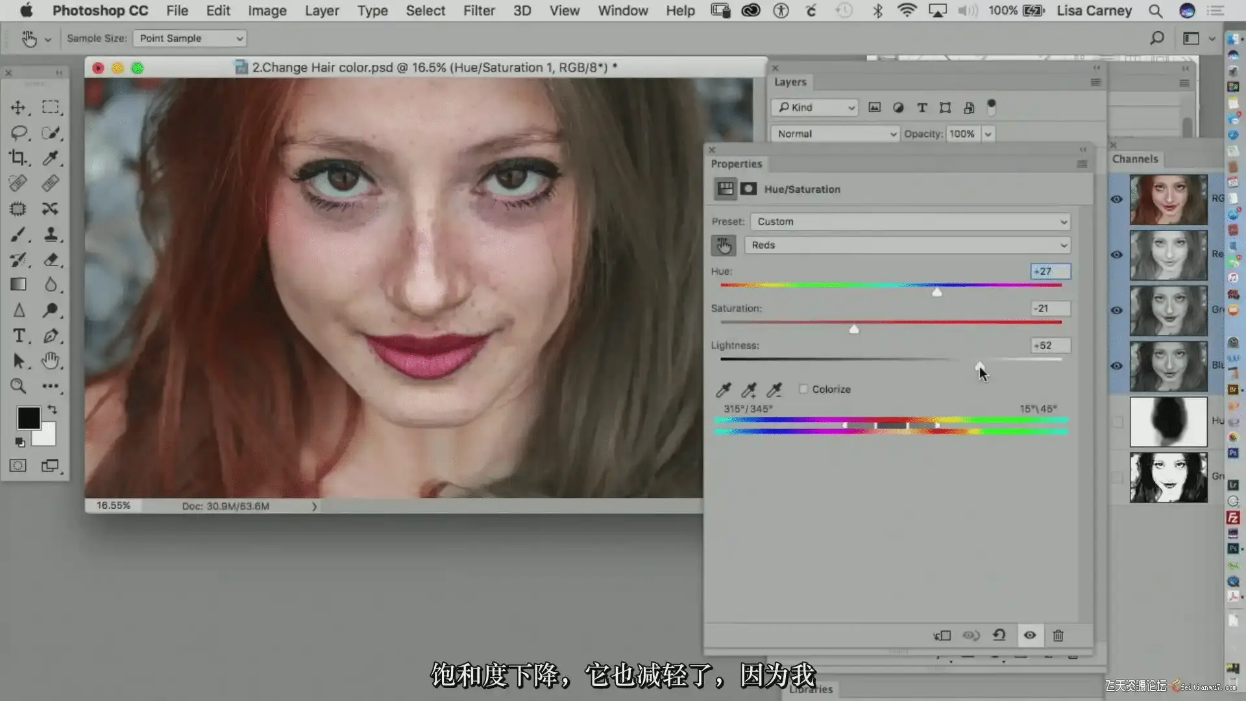1246x701 pixels.
Task: Reset adjustment with the reset arrow icon
Action: click(x=999, y=635)
